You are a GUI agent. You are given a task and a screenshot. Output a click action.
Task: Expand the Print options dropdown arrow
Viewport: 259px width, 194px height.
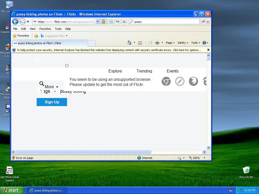(x=162, y=43)
